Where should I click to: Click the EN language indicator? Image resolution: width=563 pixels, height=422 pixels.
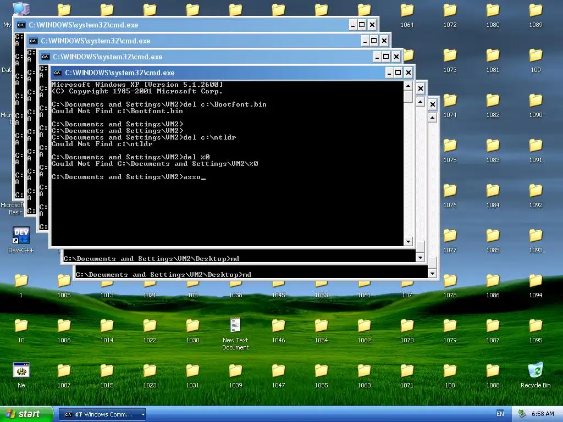tap(500, 414)
